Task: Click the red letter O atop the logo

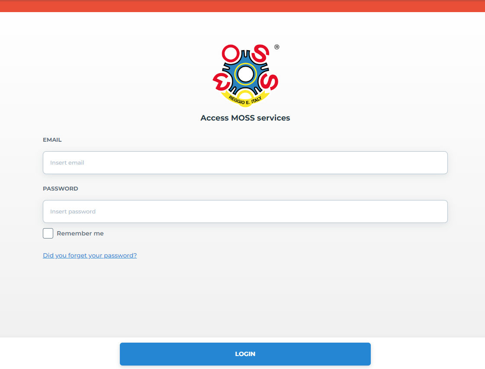Action: 231,54
